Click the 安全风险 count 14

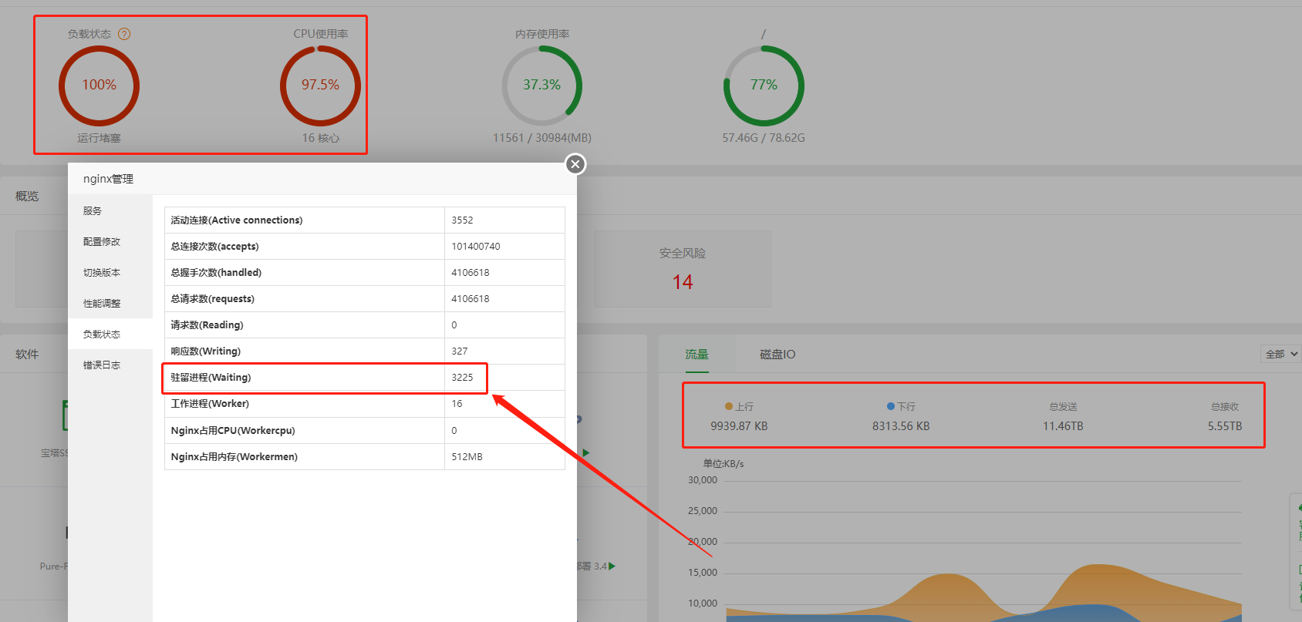(x=683, y=282)
